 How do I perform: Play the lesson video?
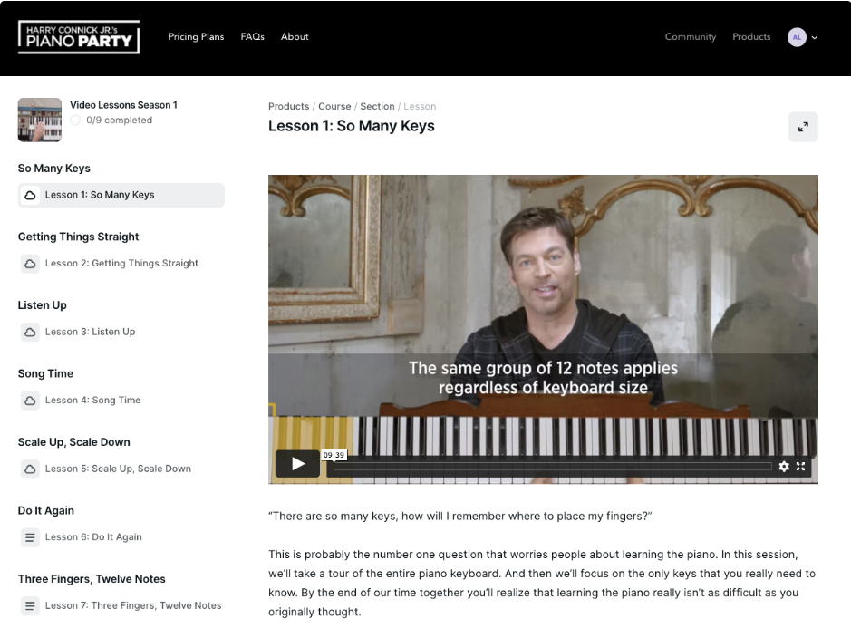coord(297,464)
